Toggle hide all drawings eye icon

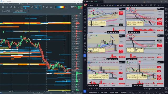[85, 52]
